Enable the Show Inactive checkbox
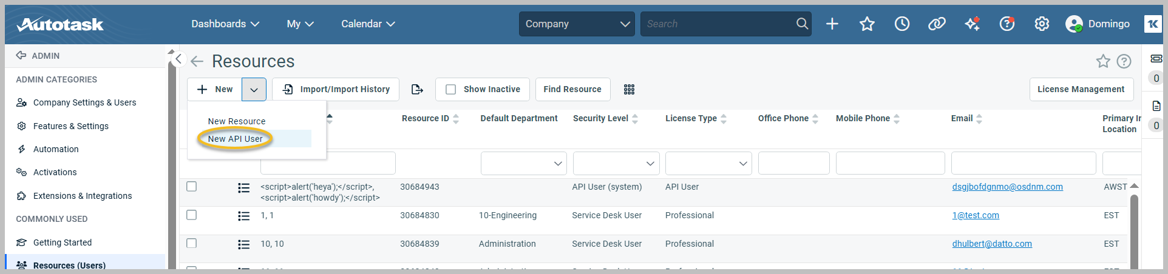This screenshot has width=1168, height=274. [x=450, y=89]
